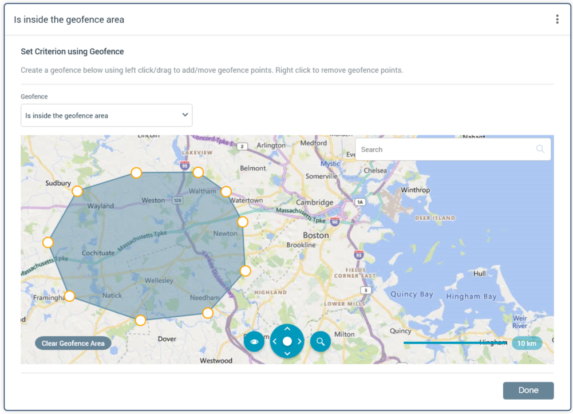Focus the map Search input field

tap(444, 149)
